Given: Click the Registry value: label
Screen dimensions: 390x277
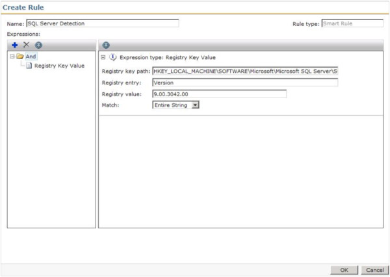Looking at the screenshot, I should pos(122,94).
